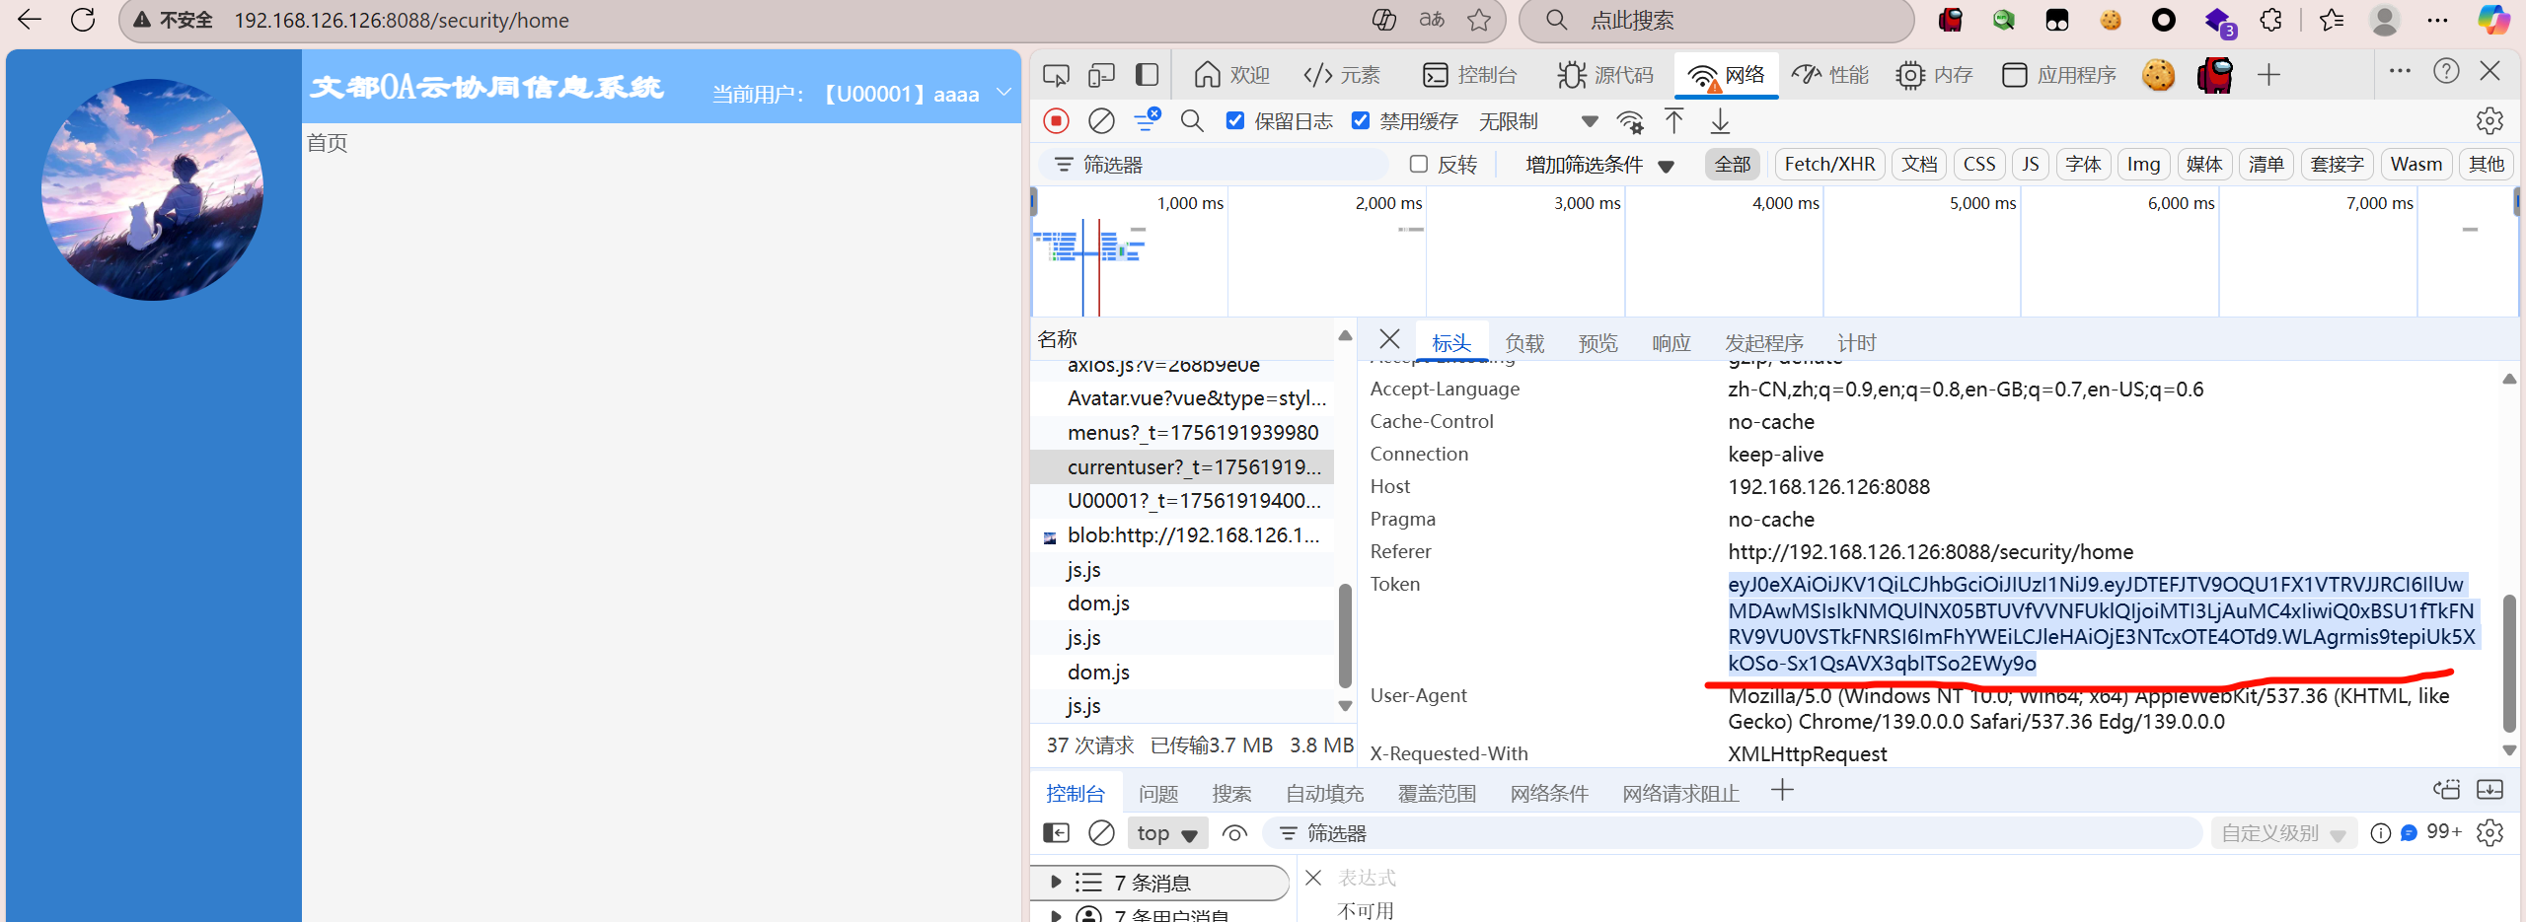
Task: Switch to the Response tab
Action: tap(1671, 343)
